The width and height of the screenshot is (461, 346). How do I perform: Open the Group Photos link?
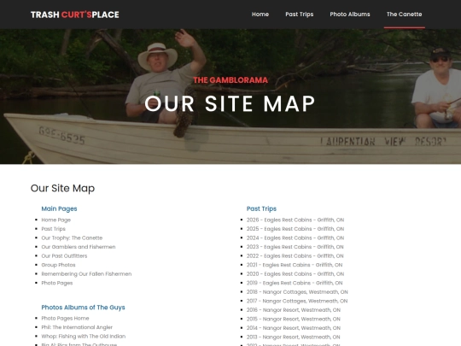coord(58,265)
